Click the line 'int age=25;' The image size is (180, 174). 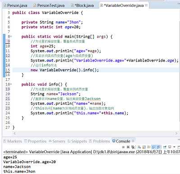click(43, 46)
